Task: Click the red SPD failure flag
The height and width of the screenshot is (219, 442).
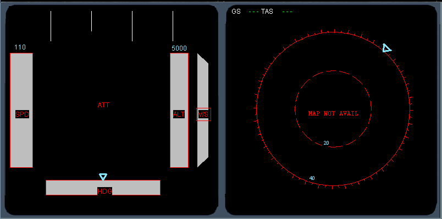Action: point(23,114)
